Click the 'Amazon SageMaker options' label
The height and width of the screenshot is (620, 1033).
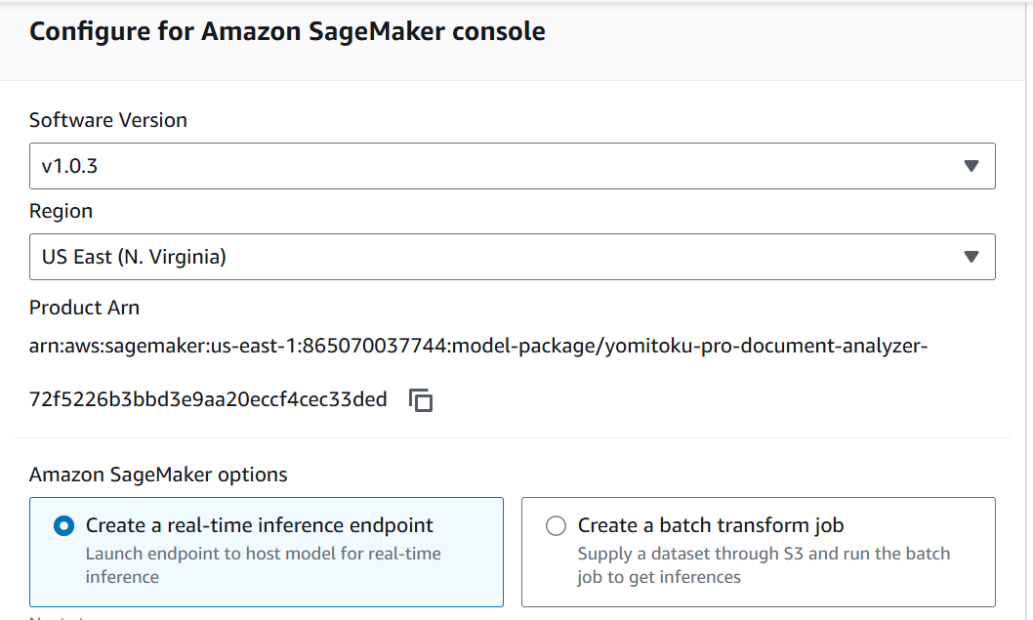[157, 475]
